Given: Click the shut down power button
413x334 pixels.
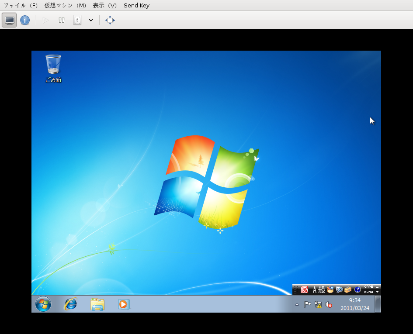Looking at the screenshot, I should click(x=77, y=20).
